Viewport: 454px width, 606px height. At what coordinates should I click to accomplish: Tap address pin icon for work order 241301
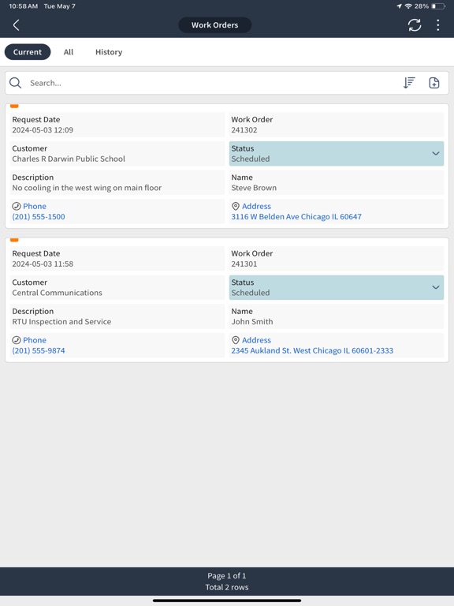coord(236,340)
